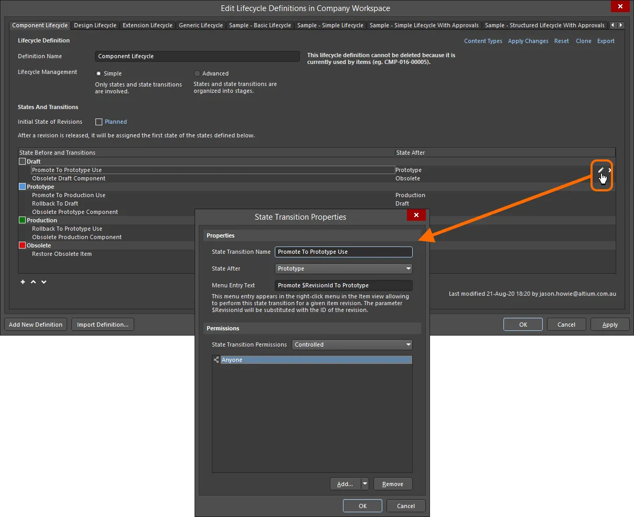Click the X delete icon beside the pencil
634x517 pixels.
point(610,170)
